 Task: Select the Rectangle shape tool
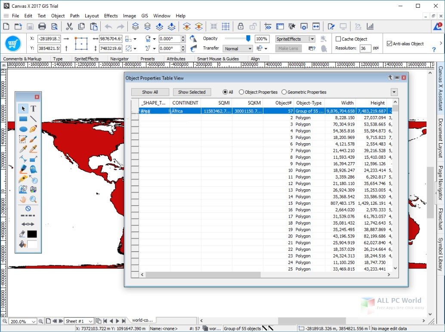coord(23,119)
